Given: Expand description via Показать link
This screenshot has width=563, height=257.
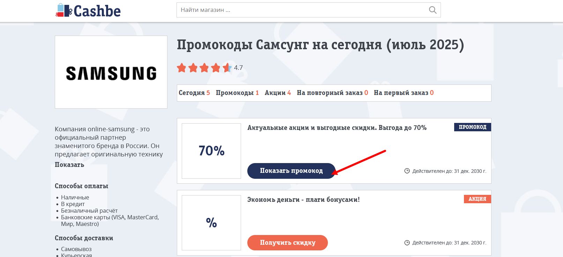Looking at the screenshot, I should (69, 165).
